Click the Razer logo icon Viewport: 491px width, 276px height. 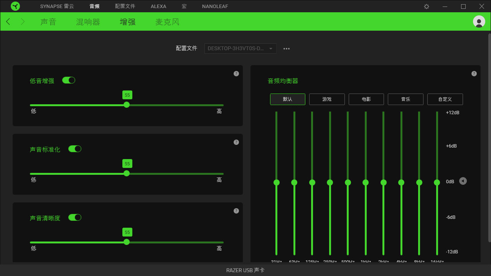15,6
